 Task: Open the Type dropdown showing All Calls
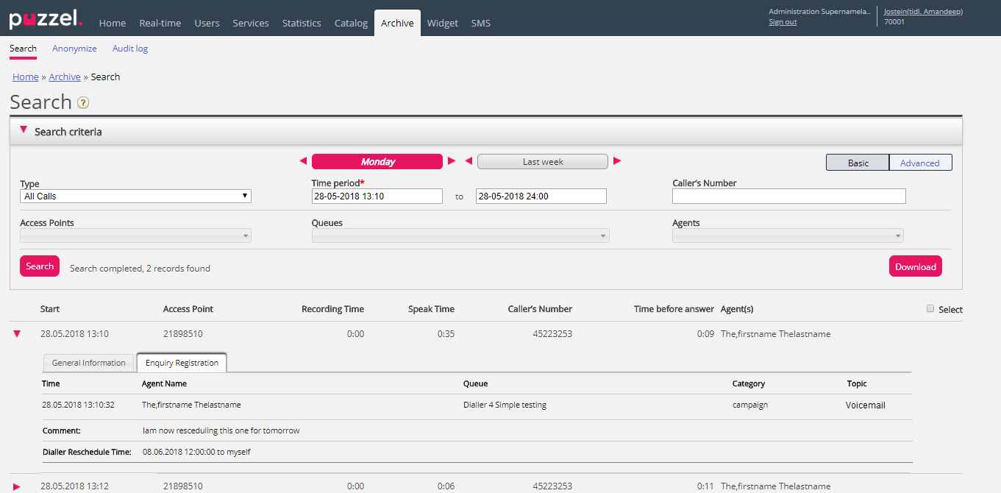(135, 196)
